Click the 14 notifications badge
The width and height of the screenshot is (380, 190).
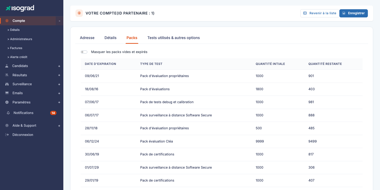[x=53, y=113]
